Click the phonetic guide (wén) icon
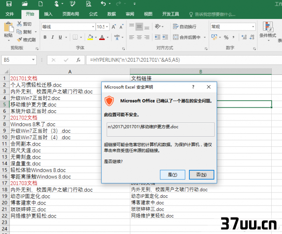The height and width of the screenshot is (234, 282). click(x=117, y=37)
